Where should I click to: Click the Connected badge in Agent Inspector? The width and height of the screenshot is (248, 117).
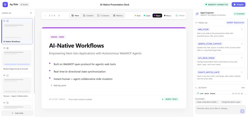point(239,14)
